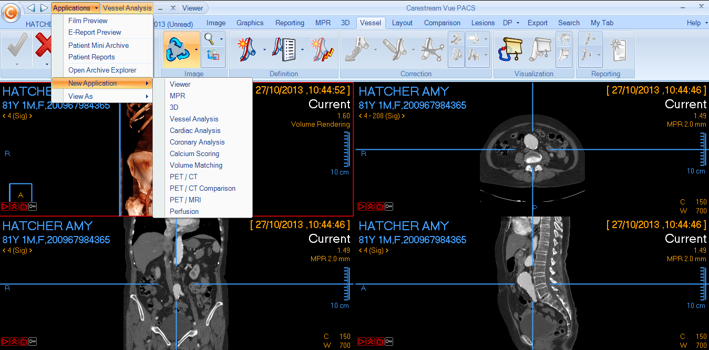709x350 pixels.
Task: Open the Layout ribbon tab
Action: tap(402, 23)
